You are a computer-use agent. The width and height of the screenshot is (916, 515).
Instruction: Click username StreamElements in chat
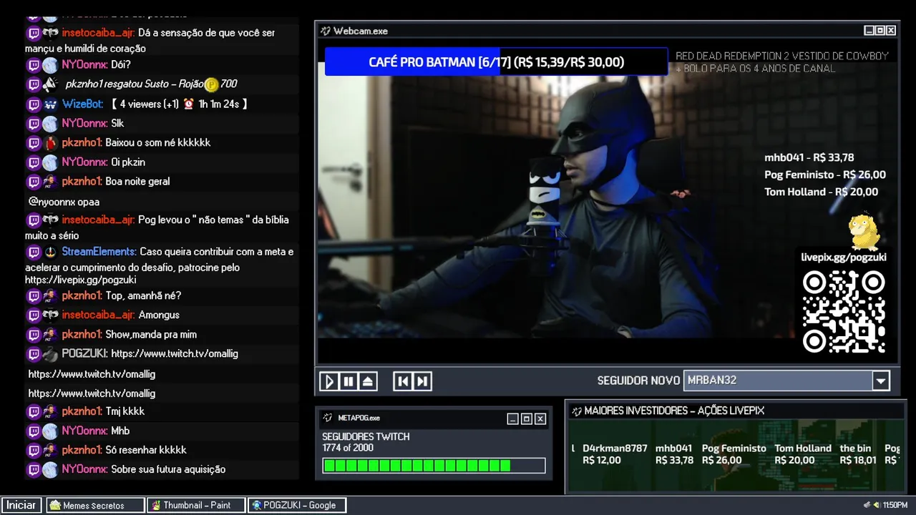click(99, 252)
